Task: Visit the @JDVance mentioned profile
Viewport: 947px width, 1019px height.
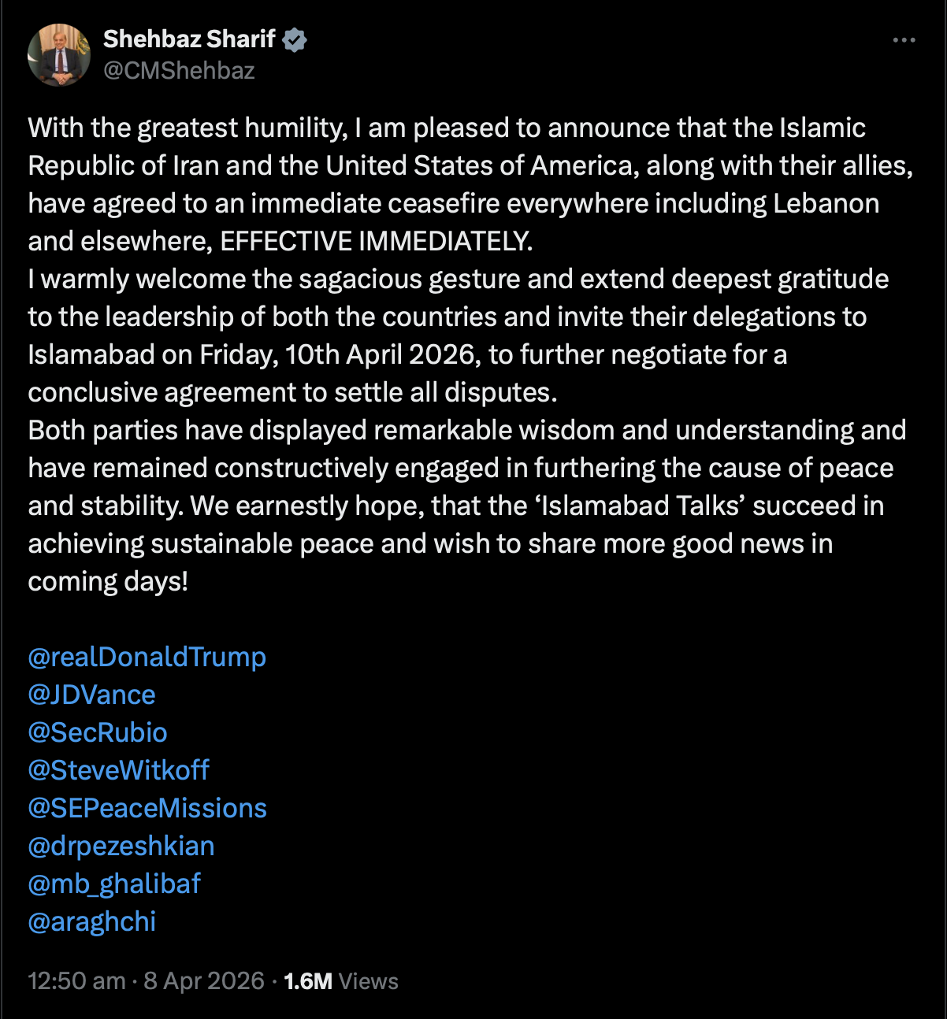Action: point(91,695)
